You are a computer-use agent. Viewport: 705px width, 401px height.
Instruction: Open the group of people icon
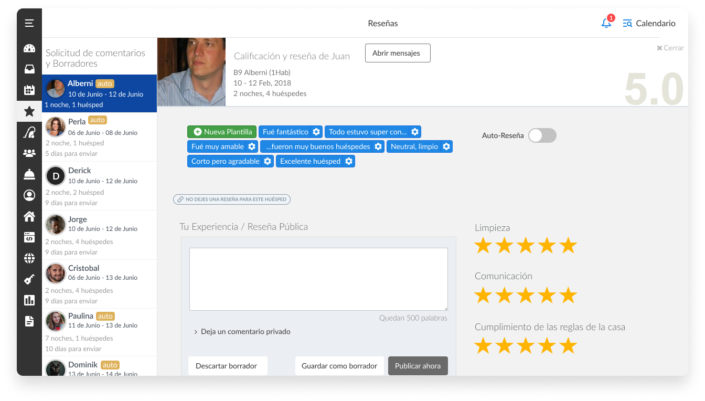pyautogui.click(x=29, y=153)
